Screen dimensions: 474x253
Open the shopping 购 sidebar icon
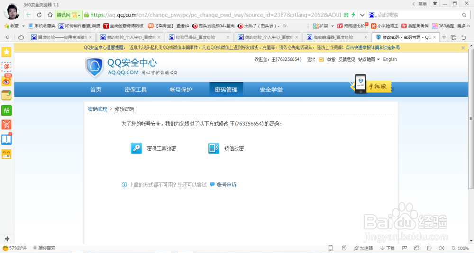(x=7, y=125)
